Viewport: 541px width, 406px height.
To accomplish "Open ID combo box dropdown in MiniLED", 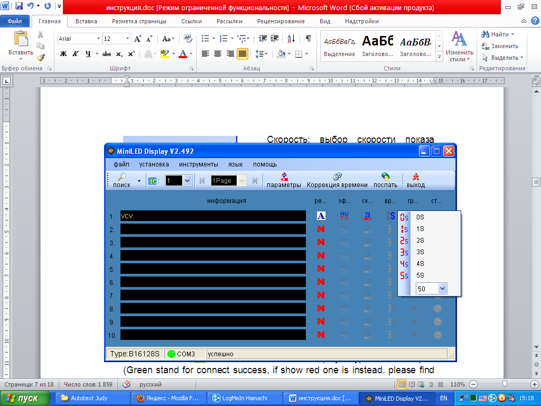I will [x=187, y=181].
